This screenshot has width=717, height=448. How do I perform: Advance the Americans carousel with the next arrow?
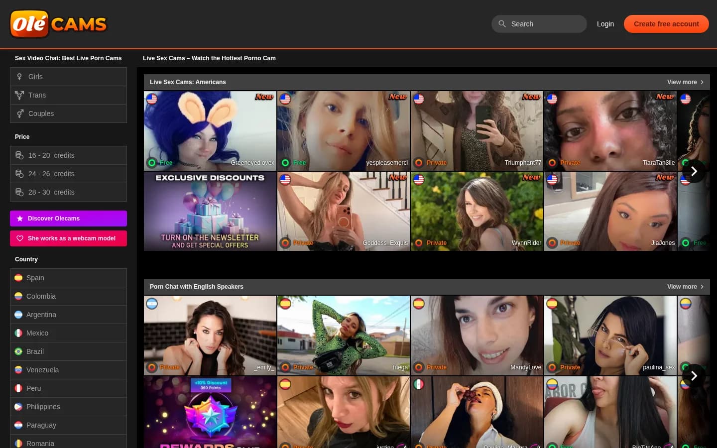[x=694, y=171]
